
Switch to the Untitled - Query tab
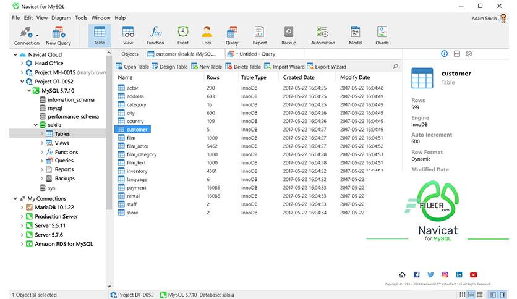[265, 54]
